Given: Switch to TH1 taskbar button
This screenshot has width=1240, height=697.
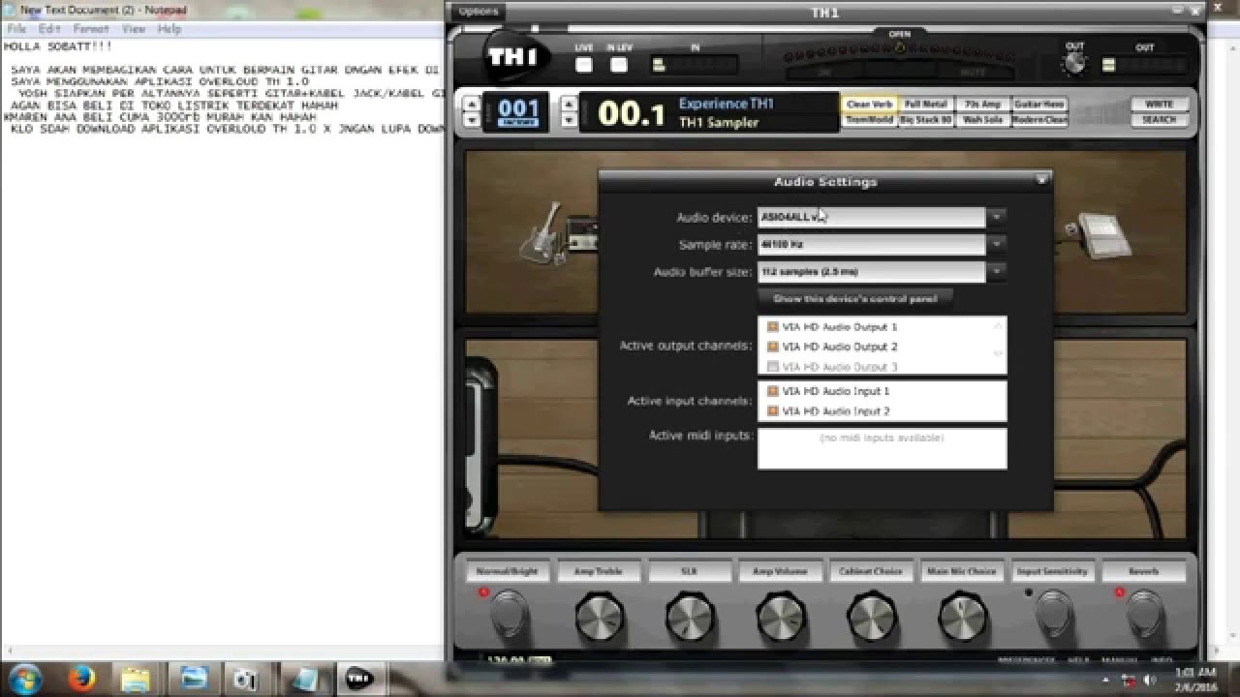Looking at the screenshot, I should (360, 679).
